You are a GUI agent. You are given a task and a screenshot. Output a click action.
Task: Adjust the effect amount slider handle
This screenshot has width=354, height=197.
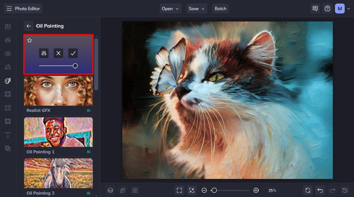tap(75, 66)
